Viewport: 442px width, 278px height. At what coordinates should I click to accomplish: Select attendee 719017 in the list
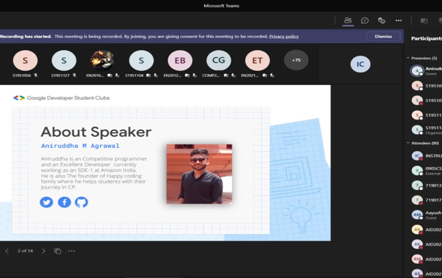click(426, 200)
